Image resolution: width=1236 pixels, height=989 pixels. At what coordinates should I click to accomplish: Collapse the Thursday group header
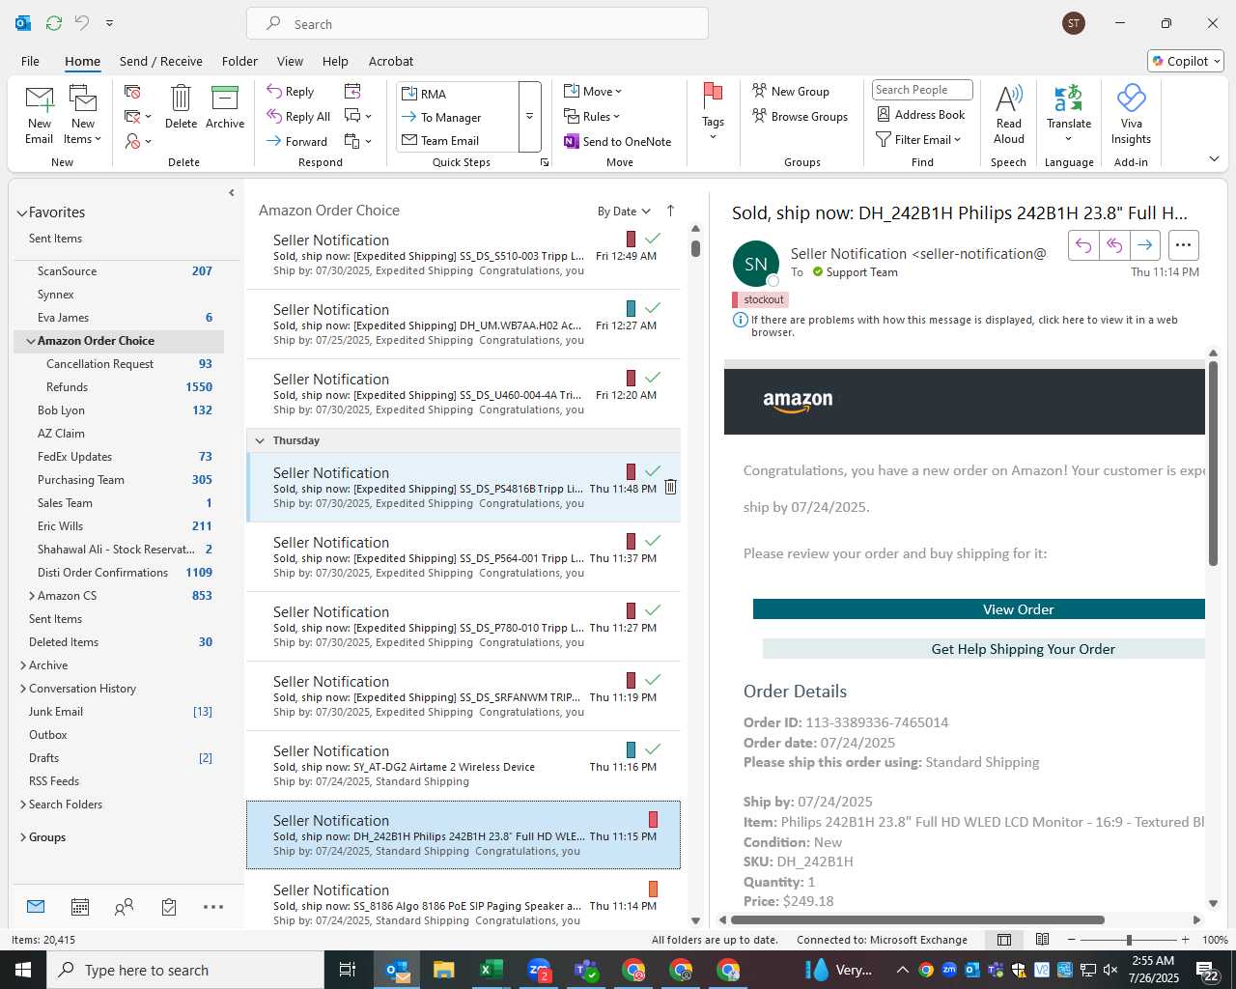click(x=259, y=440)
